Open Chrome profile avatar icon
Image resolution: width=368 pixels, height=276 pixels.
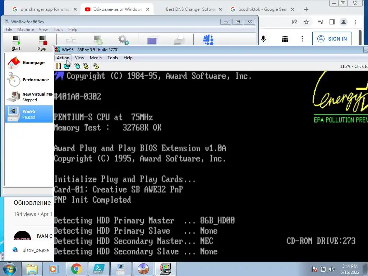point(344,22)
